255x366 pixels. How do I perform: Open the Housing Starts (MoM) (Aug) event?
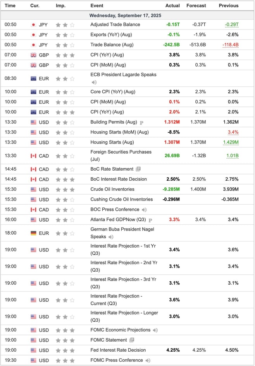tap(119, 132)
